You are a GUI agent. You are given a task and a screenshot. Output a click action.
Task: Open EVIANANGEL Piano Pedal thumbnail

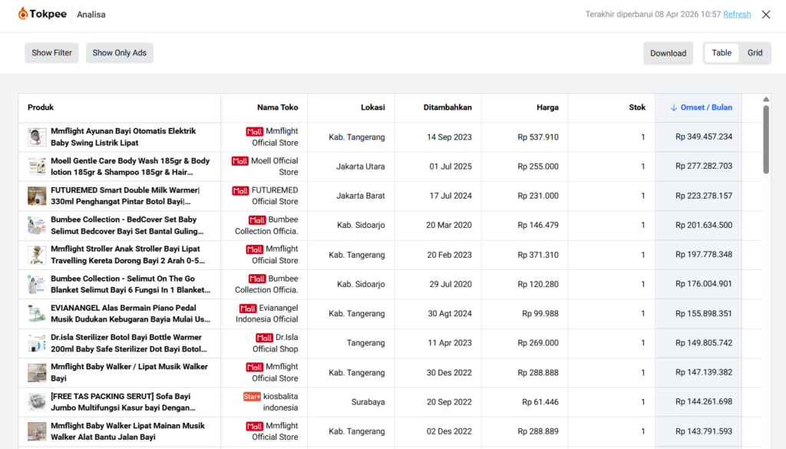37,314
